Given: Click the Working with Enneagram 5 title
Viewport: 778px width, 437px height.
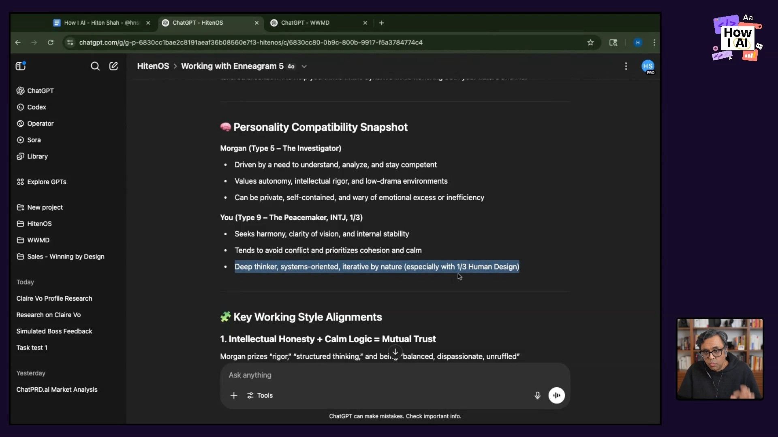Looking at the screenshot, I should pos(232,66).
